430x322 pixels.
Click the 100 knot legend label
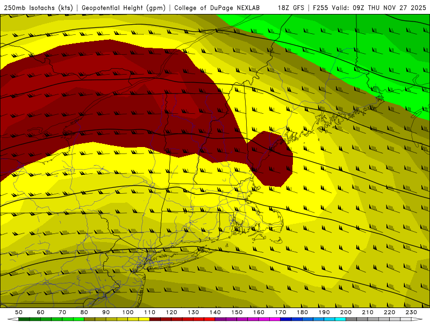[128, 312]
